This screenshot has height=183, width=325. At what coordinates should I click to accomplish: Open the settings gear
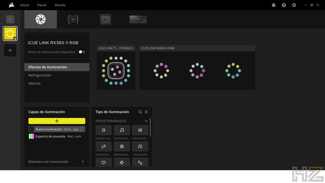tap(294, 5)
